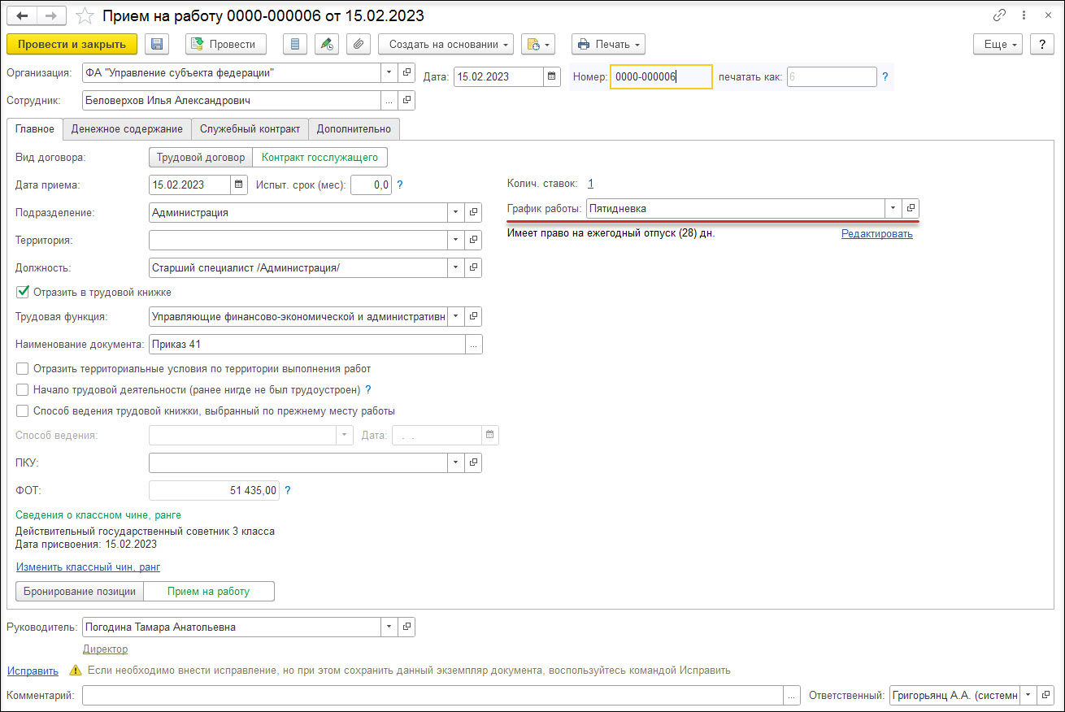Screen dimensions: 1065x712
Task: Click into the Комментарий input field
Action: pyautogui.click(x=433, y=695)
